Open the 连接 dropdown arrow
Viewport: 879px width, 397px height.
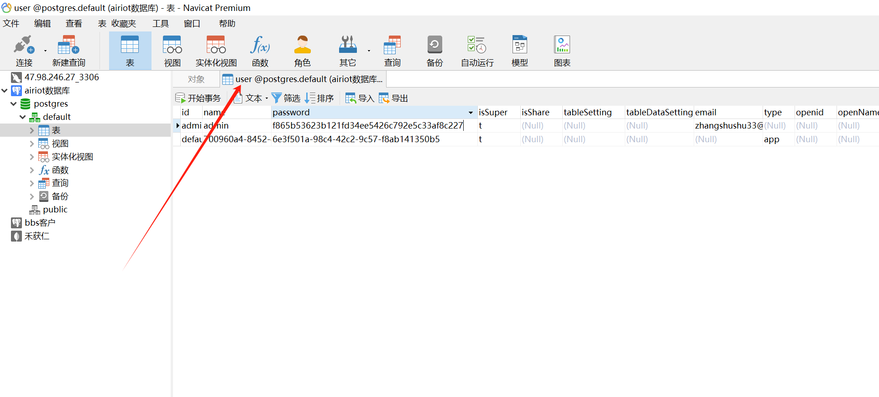point(45,51)
